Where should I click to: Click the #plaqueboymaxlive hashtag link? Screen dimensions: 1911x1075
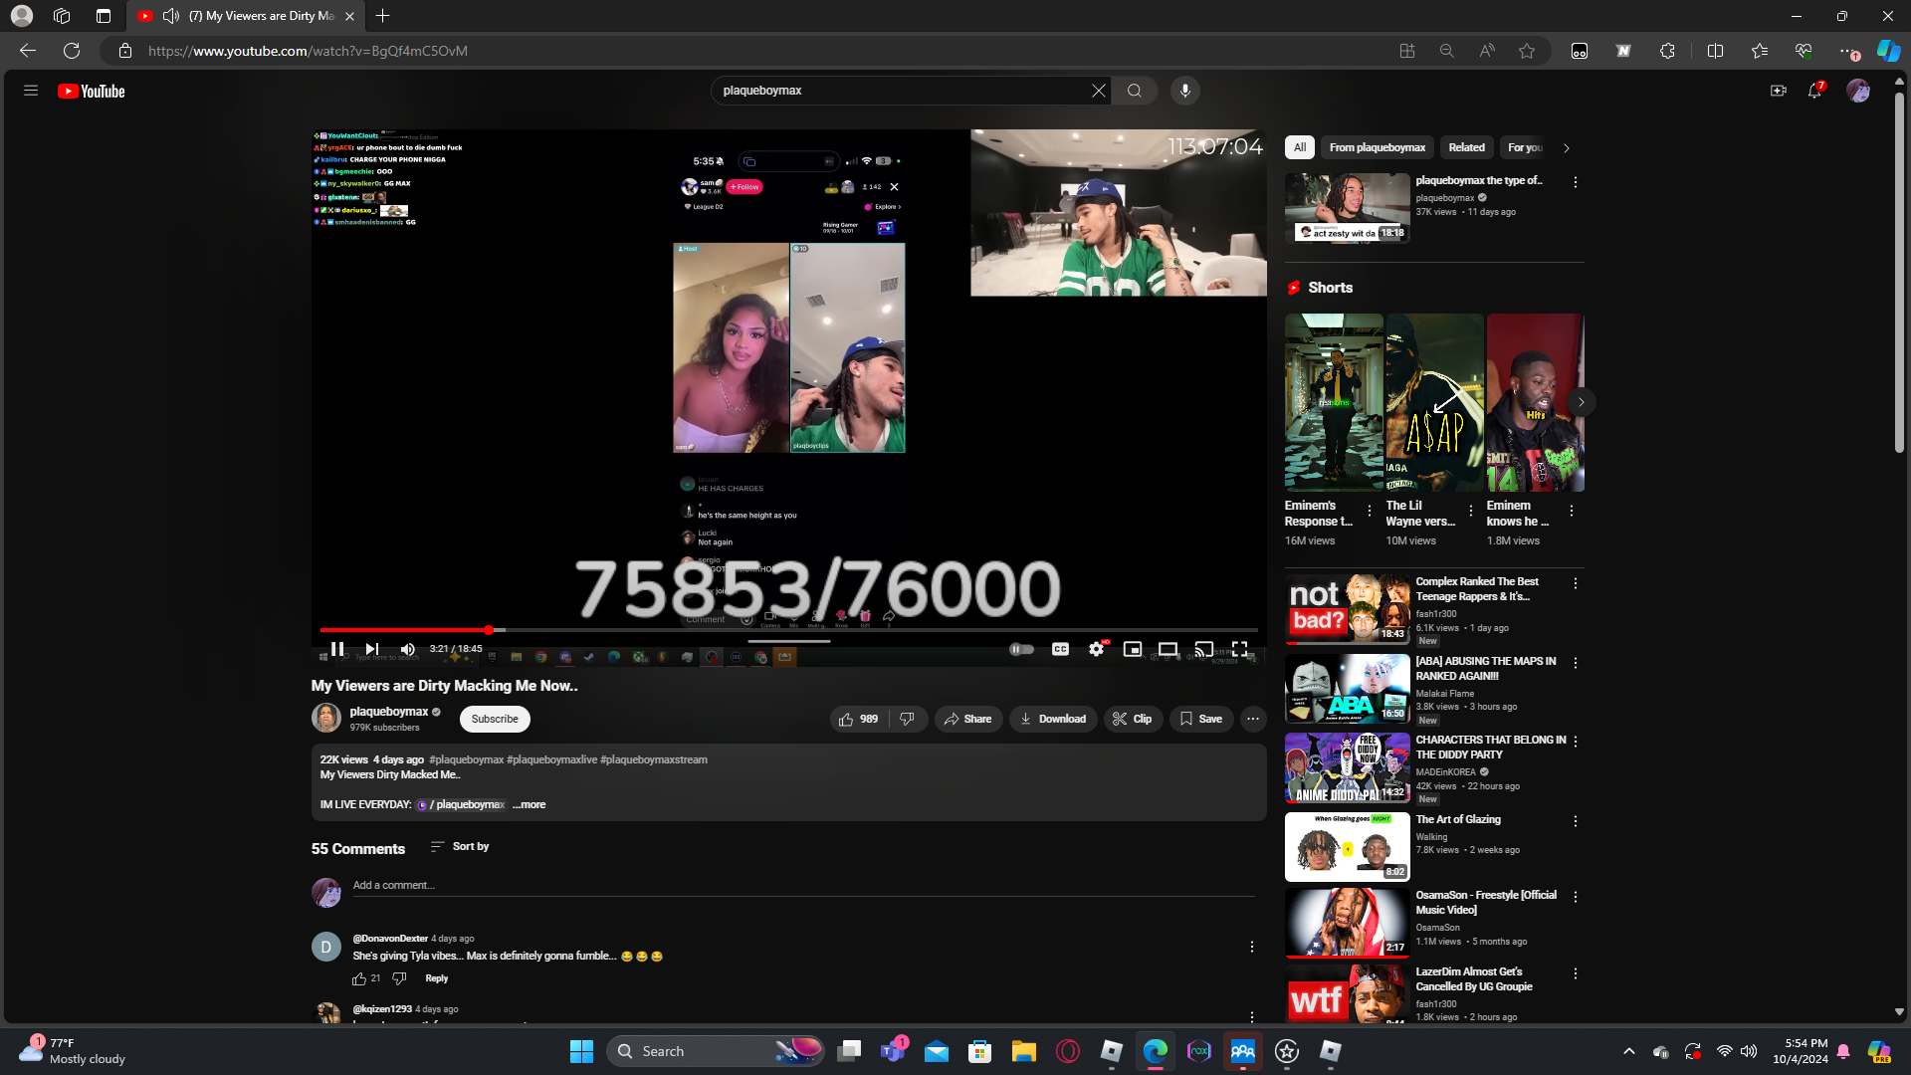551,759
